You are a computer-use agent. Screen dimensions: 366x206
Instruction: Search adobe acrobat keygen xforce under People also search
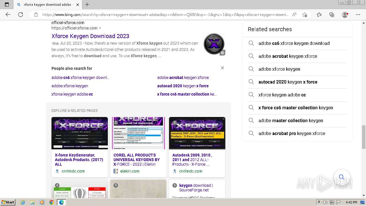coord(183,78)
